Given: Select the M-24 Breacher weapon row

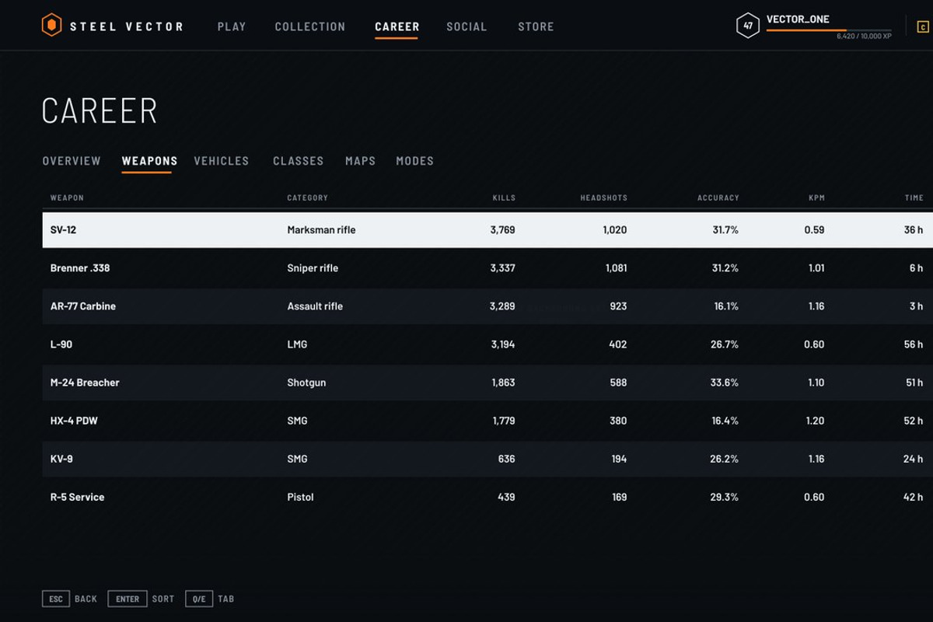Looking at the screenshot, I should pyautogui.click(x=487, y=383).
